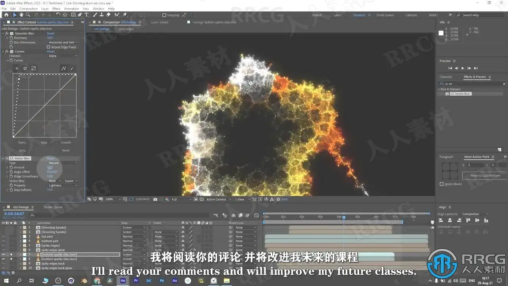Open the Curves Channel Alpha dropdown

63,56
